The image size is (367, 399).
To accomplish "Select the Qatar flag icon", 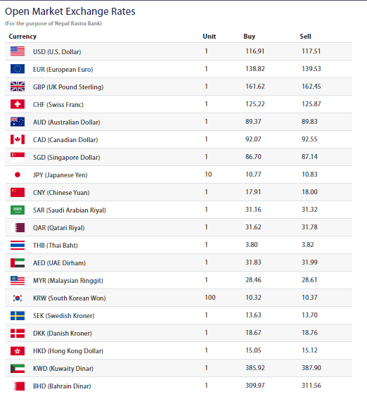I will tap(18, 227).
